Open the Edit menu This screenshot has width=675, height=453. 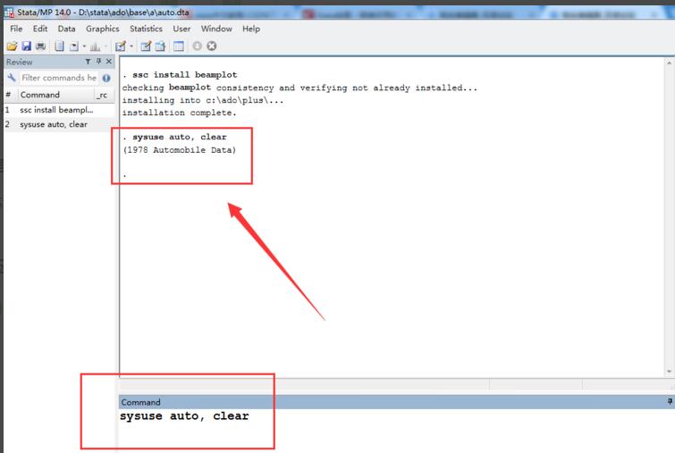pyautogui.click(x=40, y=29)
